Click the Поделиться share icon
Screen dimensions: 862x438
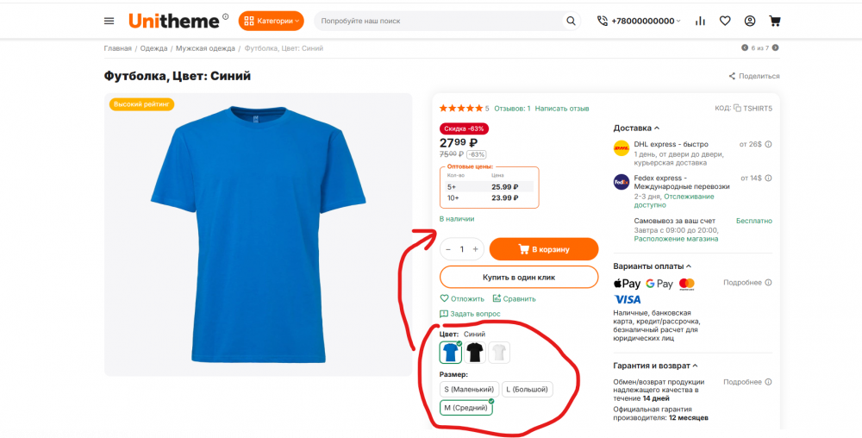click(733, 76)
